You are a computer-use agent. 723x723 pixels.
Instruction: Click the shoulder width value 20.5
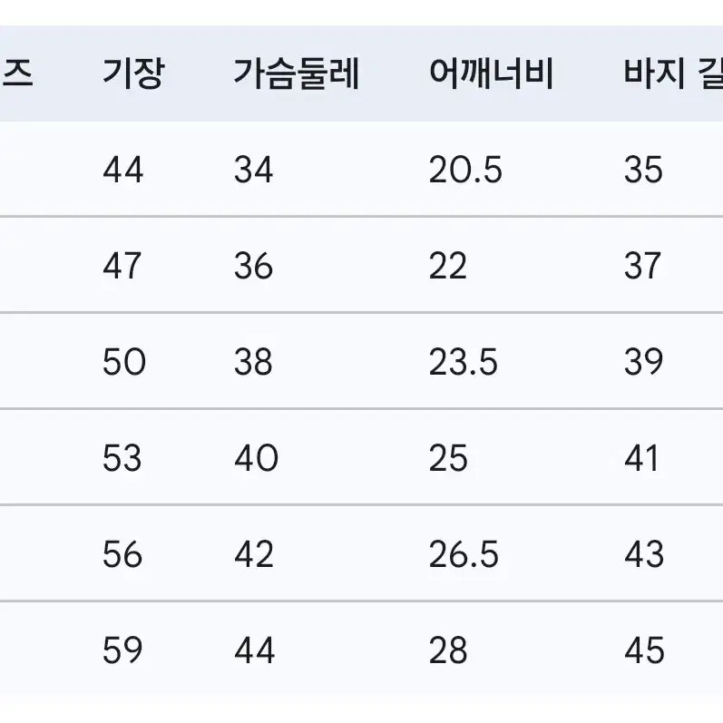(x=465, y=170)
